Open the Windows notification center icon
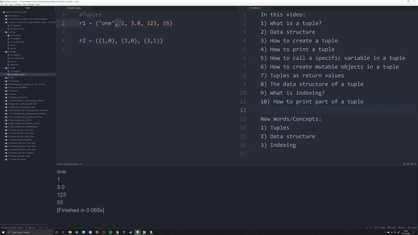This screenshot has height=235, width=418. [414, 232]
